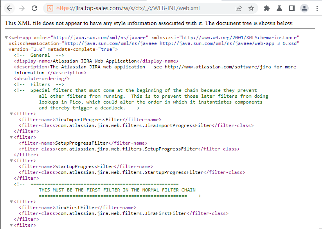This screenshot has width=322, height=229.
Task: Focus the address bar URL
Action: 128,9
